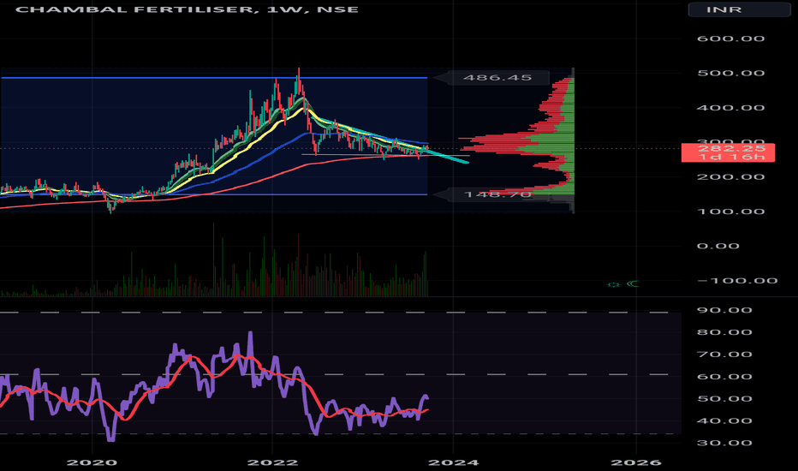Click the 400.00 price axis label
Image resolution: width=798 pixels, height=471 pixels.
730,108
